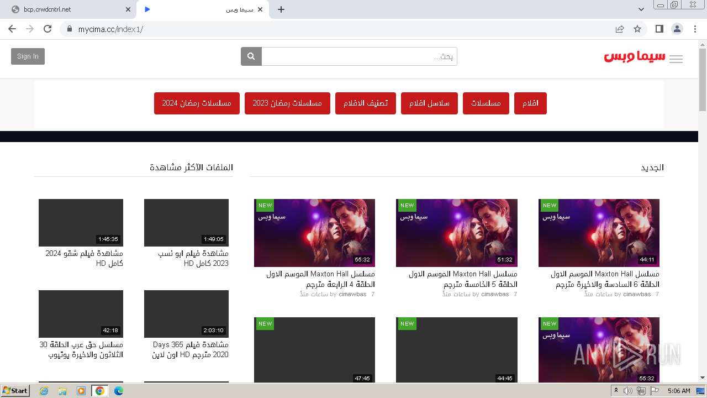Click مسلسل حق عرب الحلقة 30 link
The image size is (707, 398).
click(81, 349)
